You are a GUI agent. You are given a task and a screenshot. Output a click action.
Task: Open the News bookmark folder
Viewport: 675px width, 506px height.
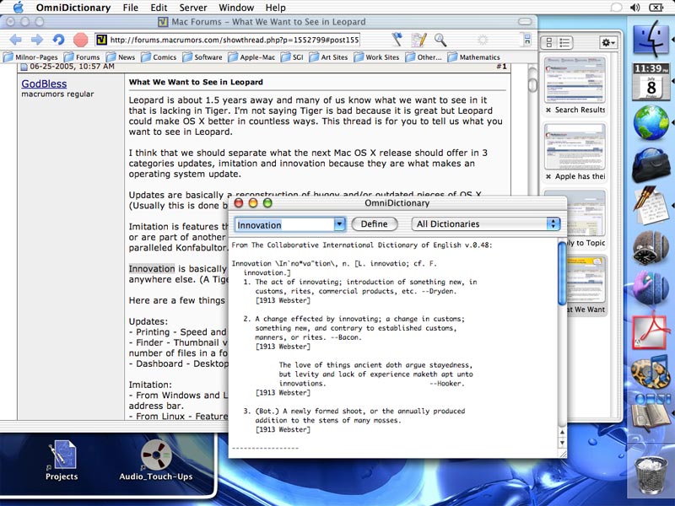point(121,57)
